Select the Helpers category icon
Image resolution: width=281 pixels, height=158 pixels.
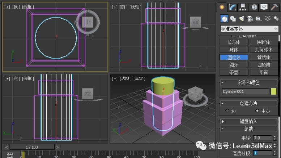(x=259, y=19)
